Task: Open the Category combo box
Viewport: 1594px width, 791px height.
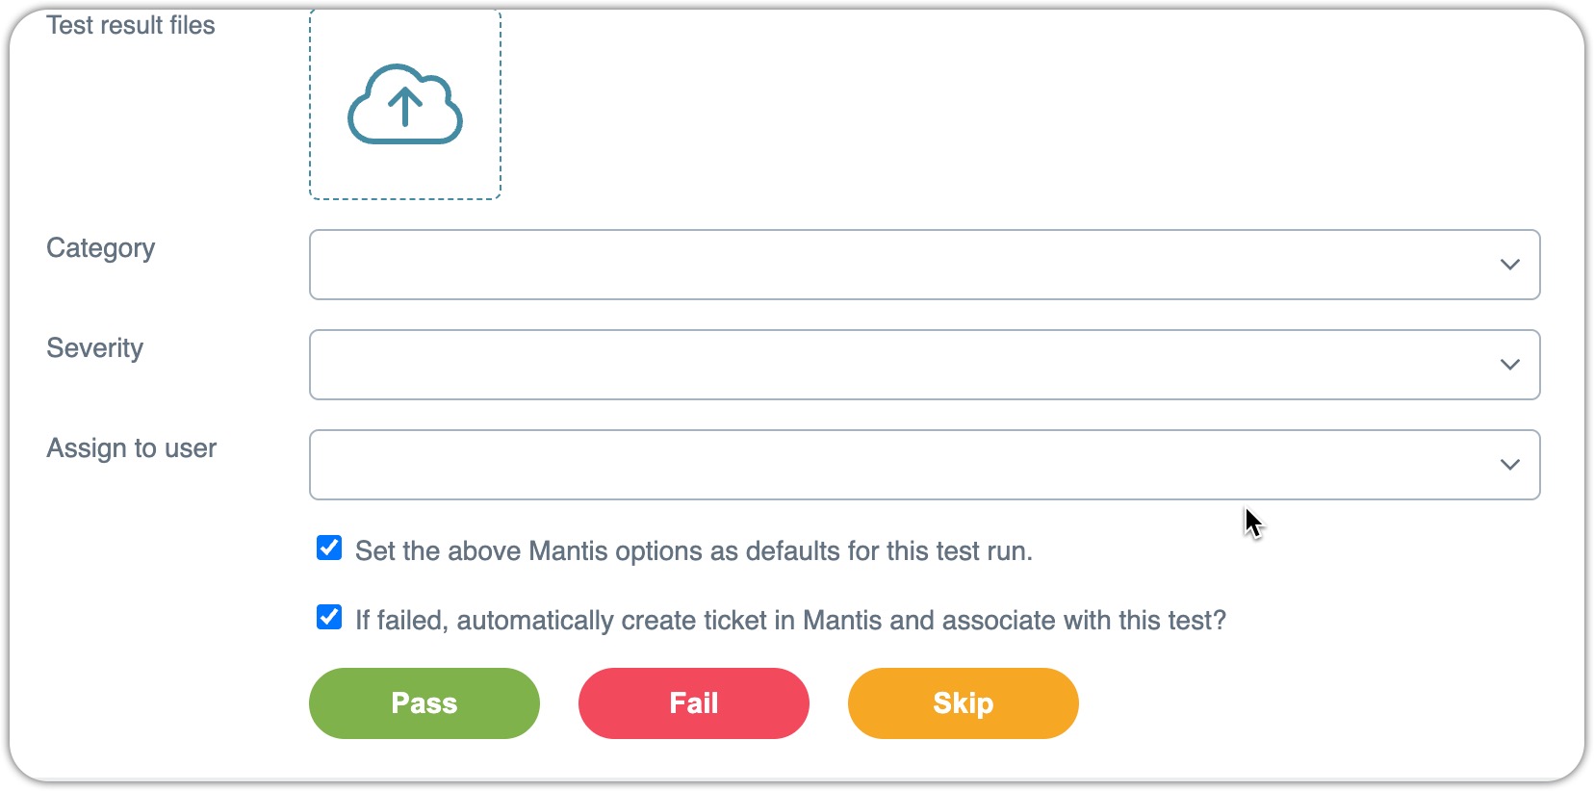Action: click(x=924, y=265)
